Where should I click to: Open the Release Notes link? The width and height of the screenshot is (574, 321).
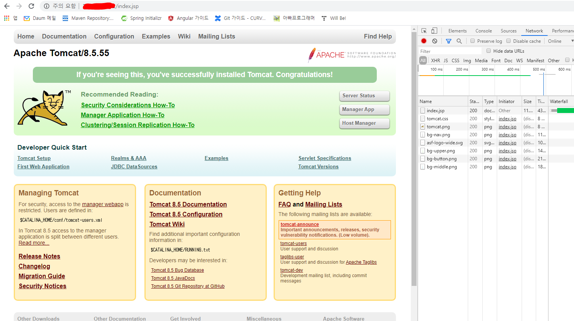click(x=39, y=256)
